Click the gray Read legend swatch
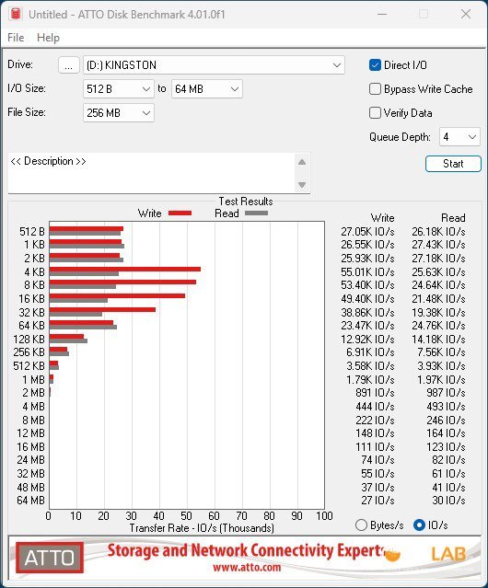Screen dimensions: 488x588 pyautogui.click(x=256, y=213)
